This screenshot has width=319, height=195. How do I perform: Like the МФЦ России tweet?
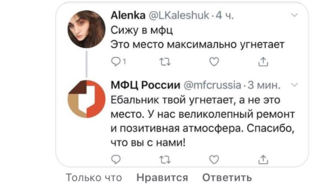pyautogui.click(x=214, y=160)
